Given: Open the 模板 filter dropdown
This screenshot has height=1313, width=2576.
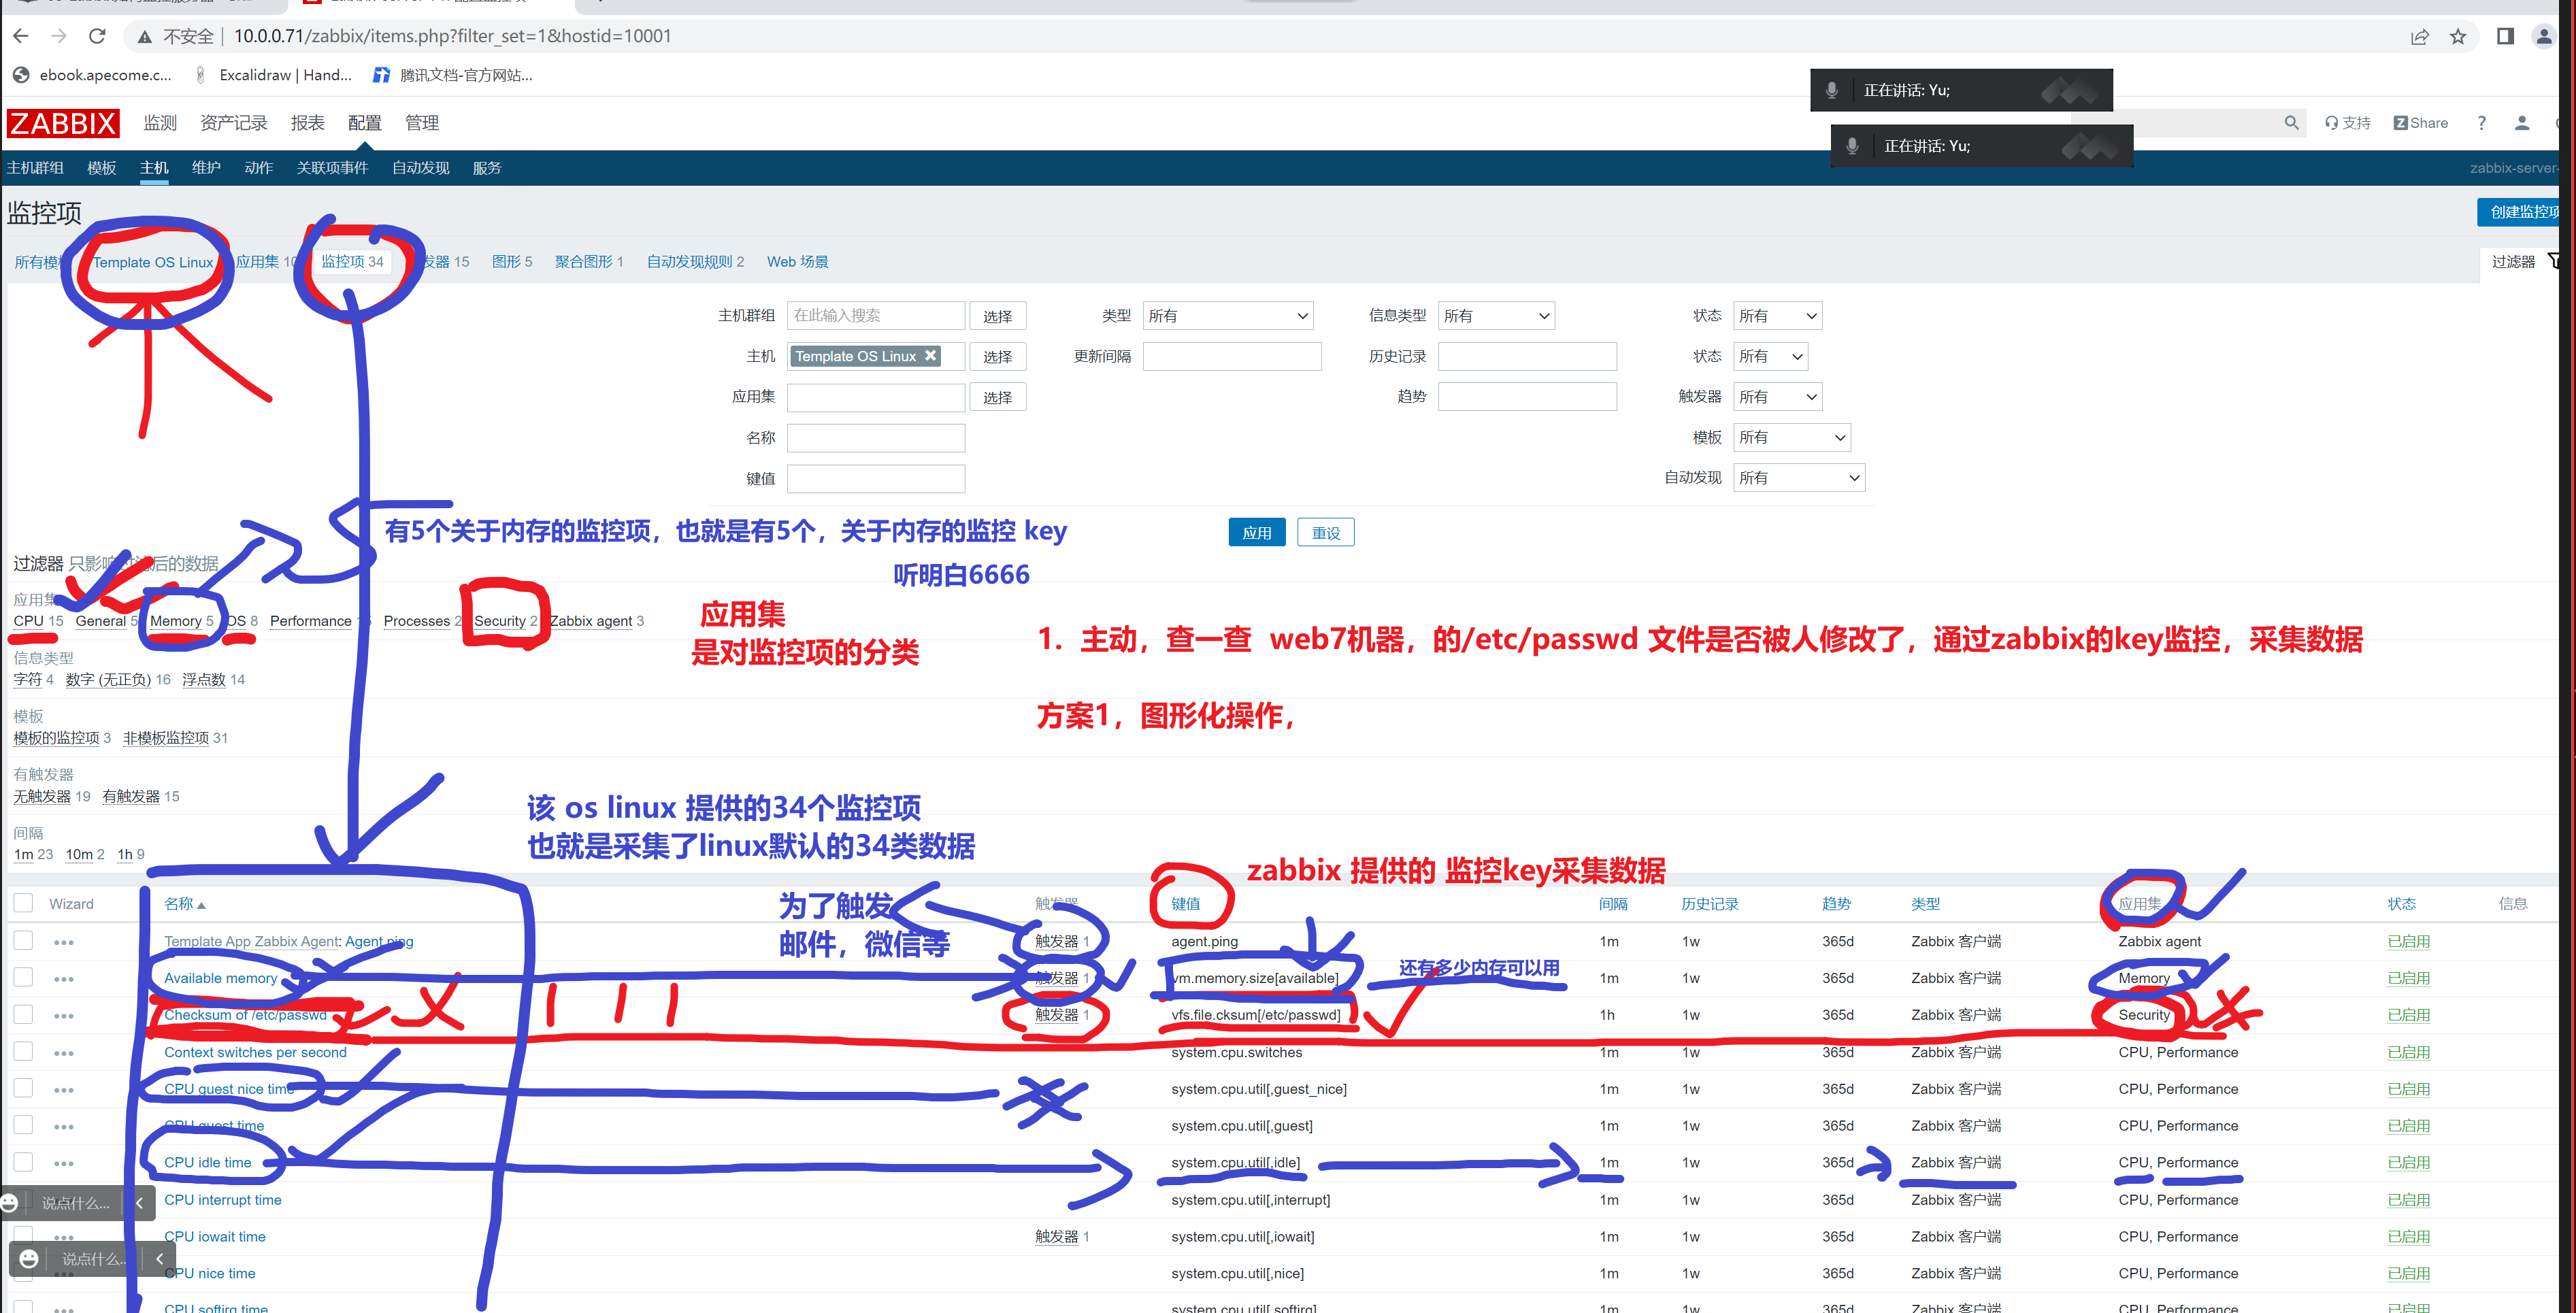Looking at the screenshot, I should pyautogui.click(x=1791, y=437).
